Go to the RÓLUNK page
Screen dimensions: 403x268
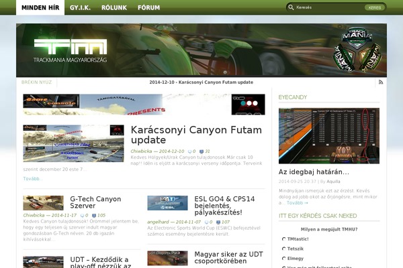pyautogui.click(x=114, y=7)
